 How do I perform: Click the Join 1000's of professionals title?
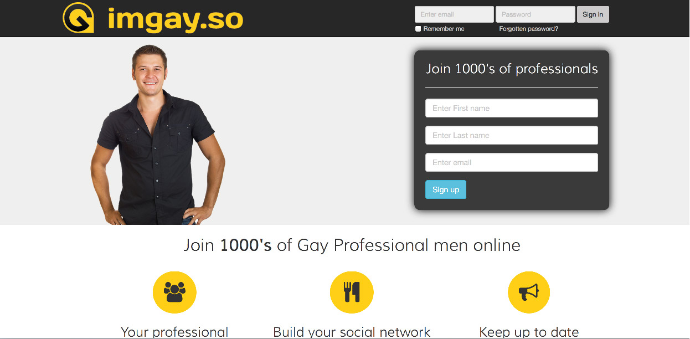(x=512, y=69)
